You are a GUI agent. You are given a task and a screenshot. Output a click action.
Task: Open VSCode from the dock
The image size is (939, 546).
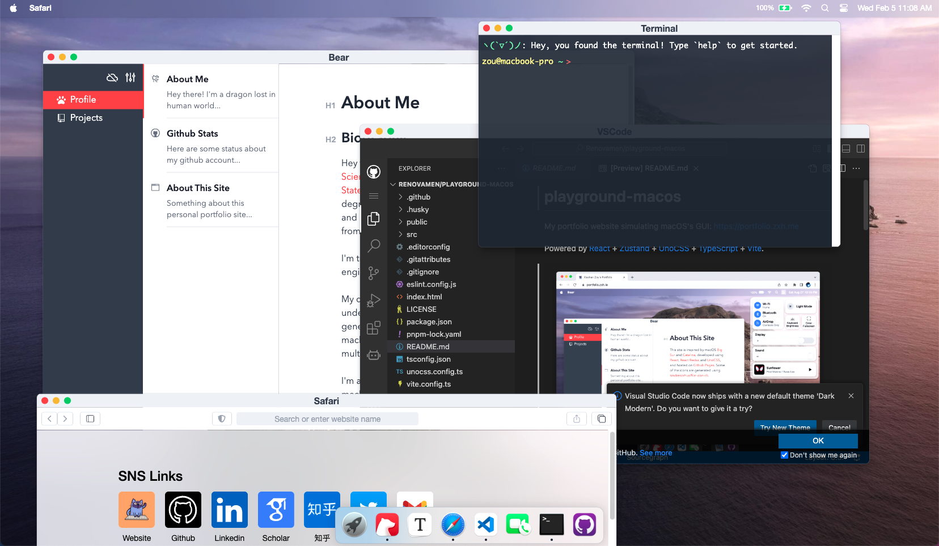point(486,525)
